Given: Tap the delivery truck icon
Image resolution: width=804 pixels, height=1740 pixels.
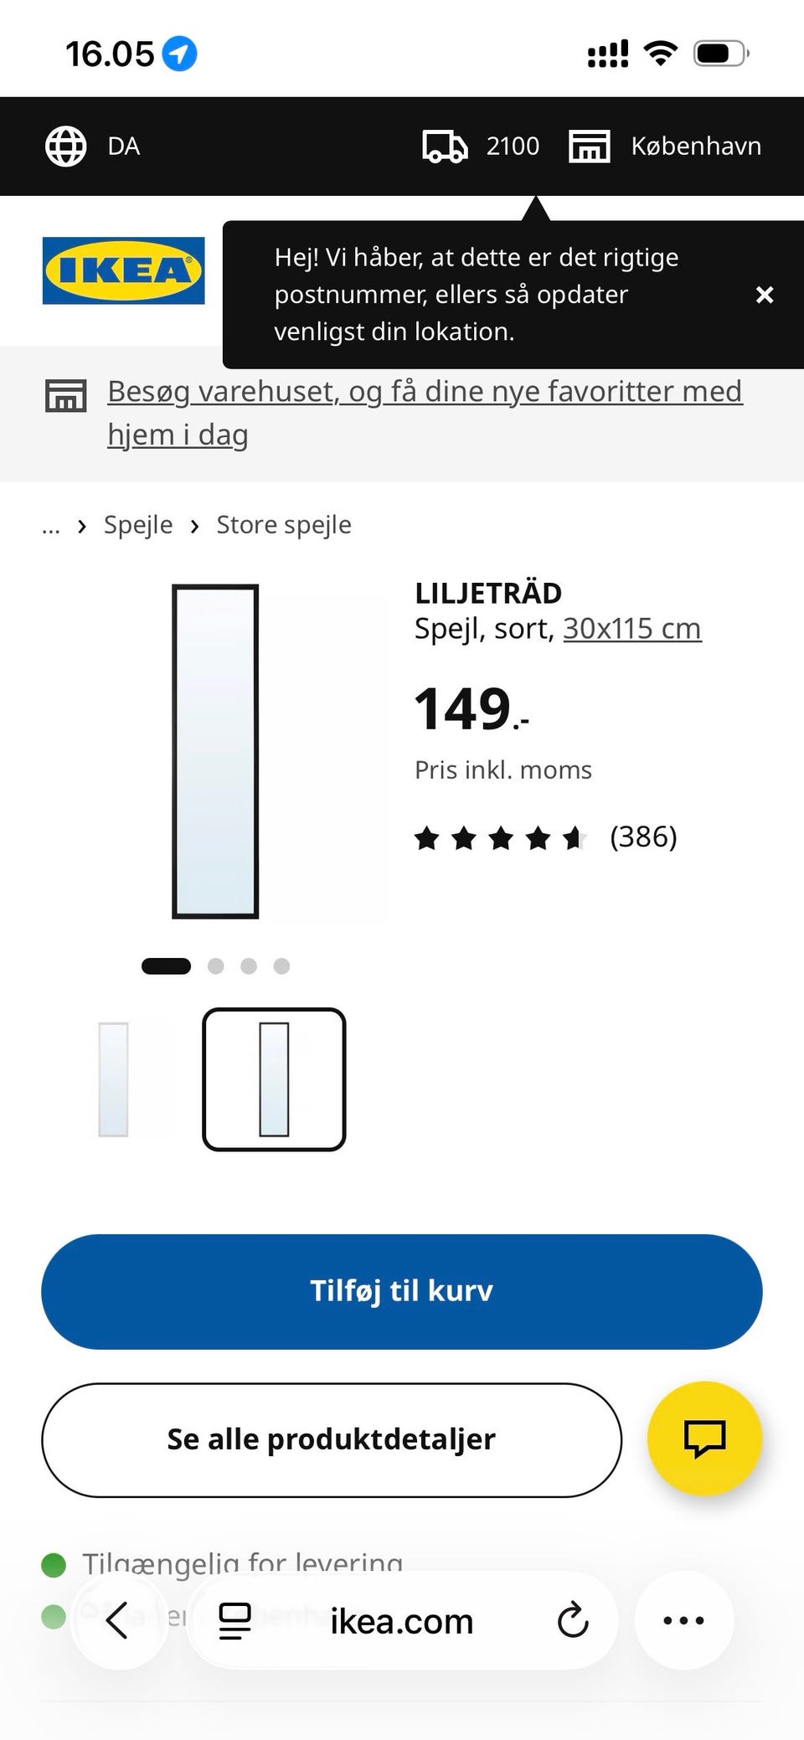Looking at the screenshot, I should (x=445, y=147).
